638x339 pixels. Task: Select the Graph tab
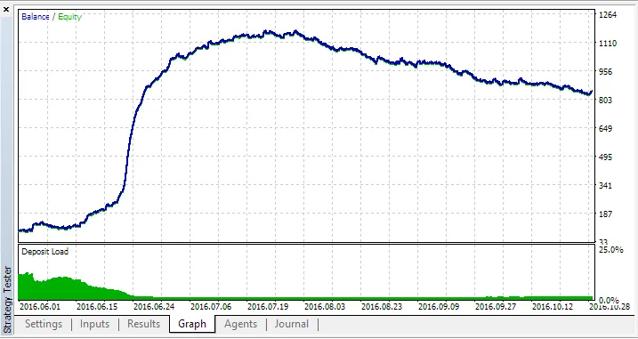[192, 324]
